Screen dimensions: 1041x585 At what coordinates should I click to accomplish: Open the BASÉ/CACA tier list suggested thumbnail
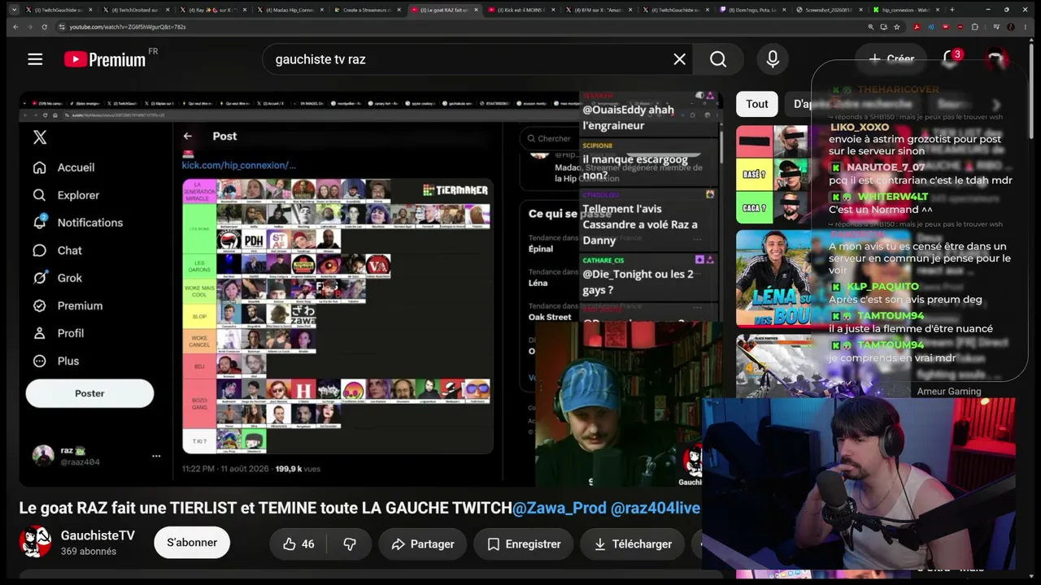point(773,174)
